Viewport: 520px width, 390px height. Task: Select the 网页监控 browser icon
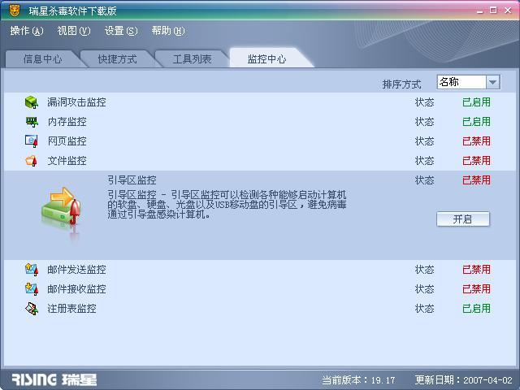tap(32, 141)
